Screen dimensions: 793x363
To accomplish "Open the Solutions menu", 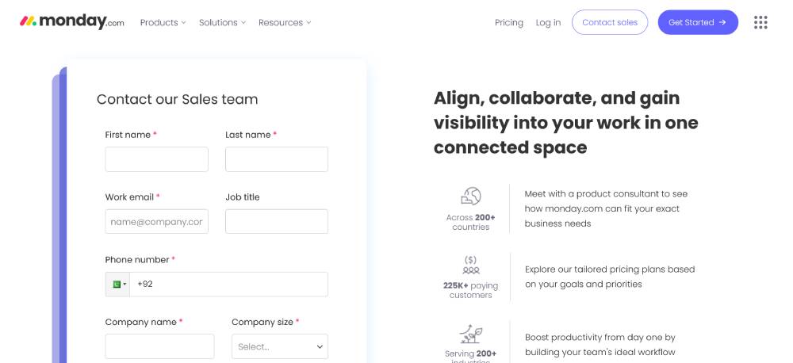I will coord(222,22).
